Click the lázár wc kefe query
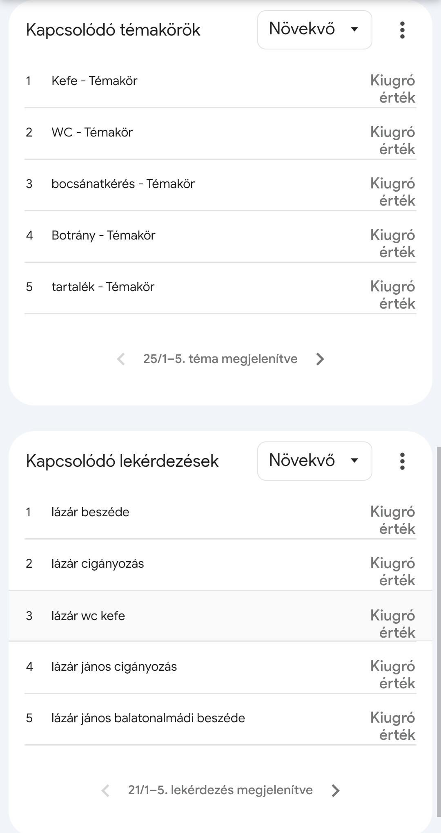The image size is (441, 833). [x=88, y=616]
